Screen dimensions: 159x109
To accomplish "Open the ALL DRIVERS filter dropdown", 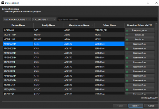I will [x=44, y=19].
